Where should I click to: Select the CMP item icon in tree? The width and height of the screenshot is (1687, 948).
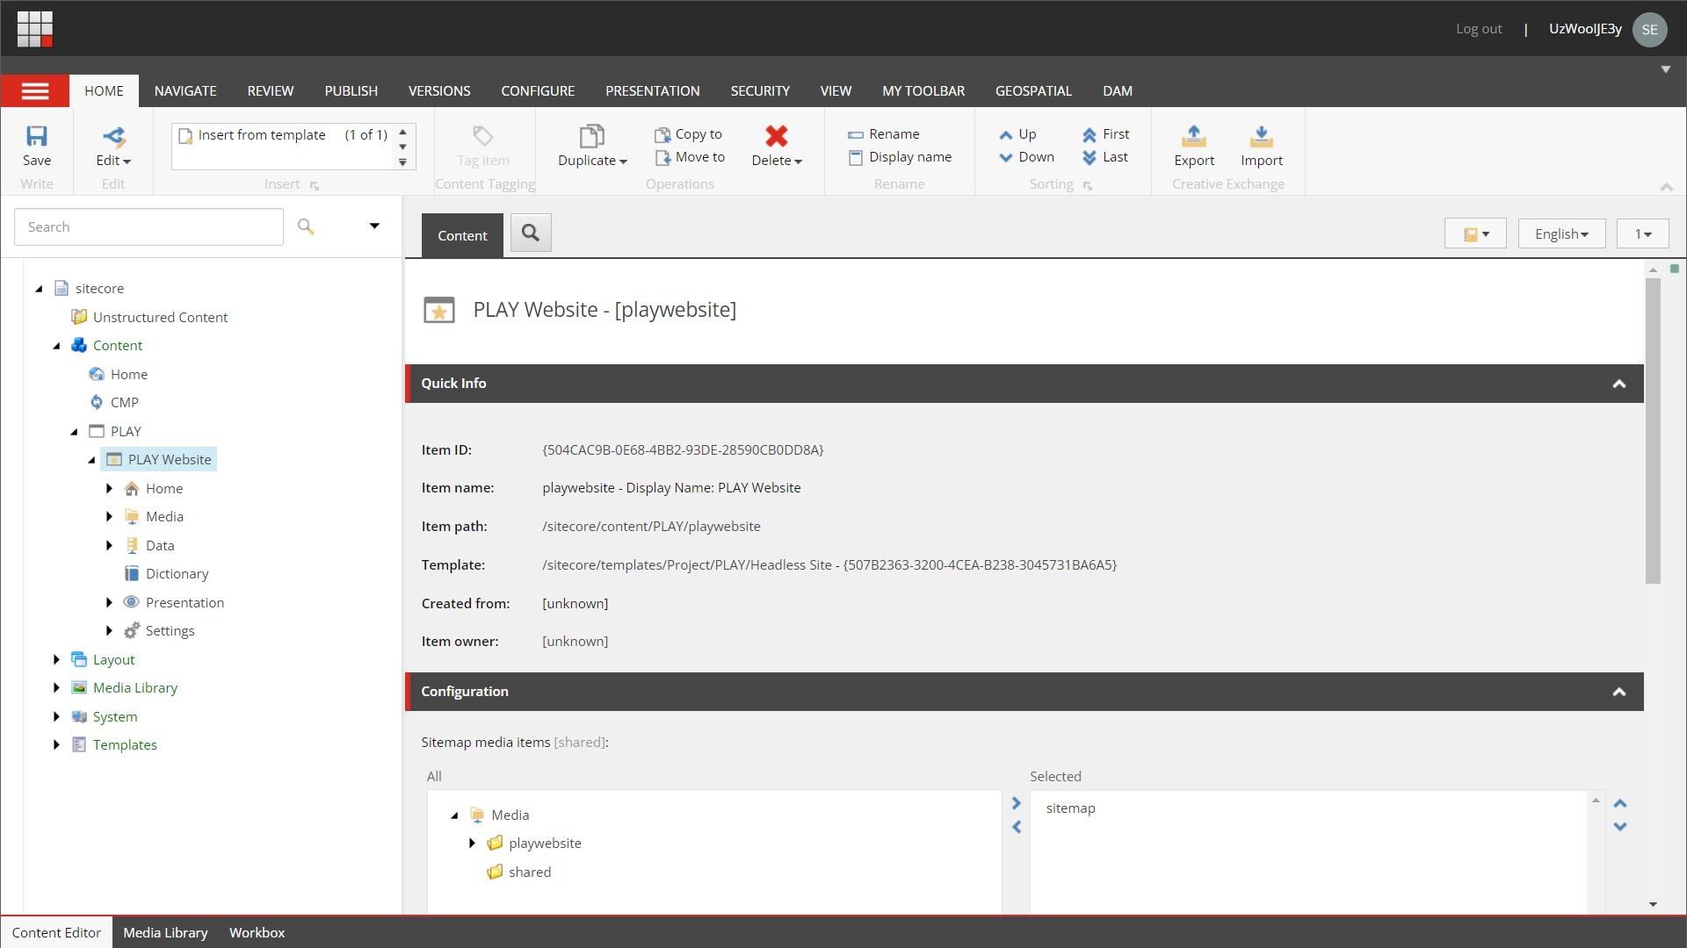(97, 402)
